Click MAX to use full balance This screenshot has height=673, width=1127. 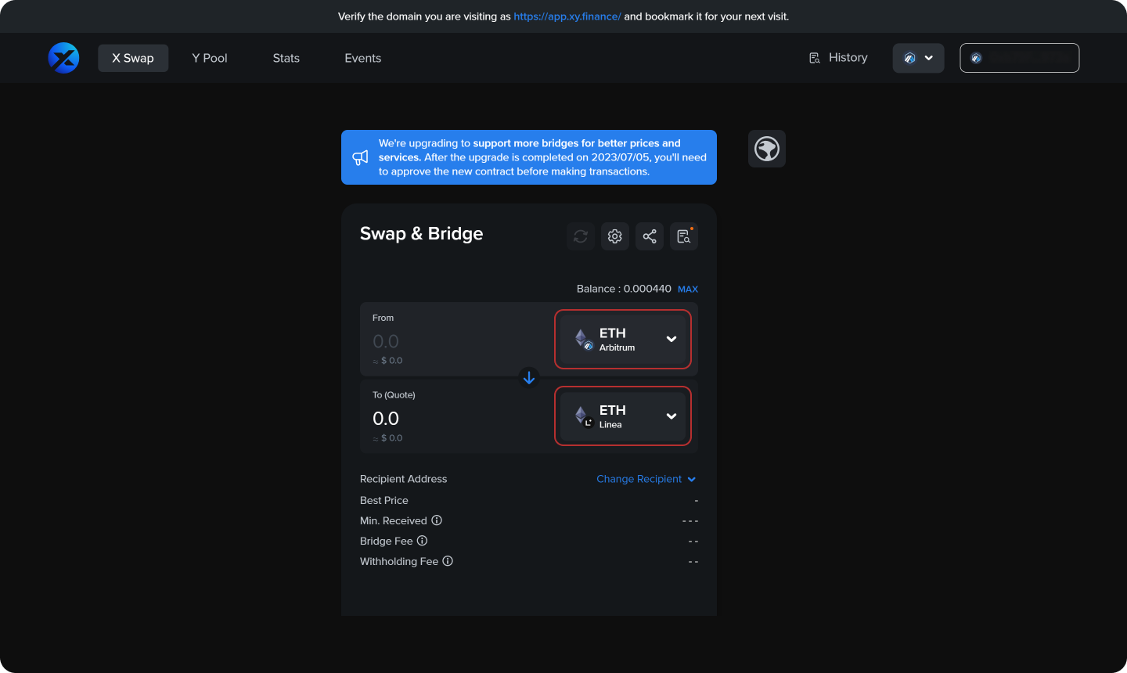[x=688, y=289]
